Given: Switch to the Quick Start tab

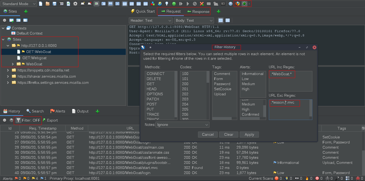Looking at the screenshot, I should click(x=143, y=11).
